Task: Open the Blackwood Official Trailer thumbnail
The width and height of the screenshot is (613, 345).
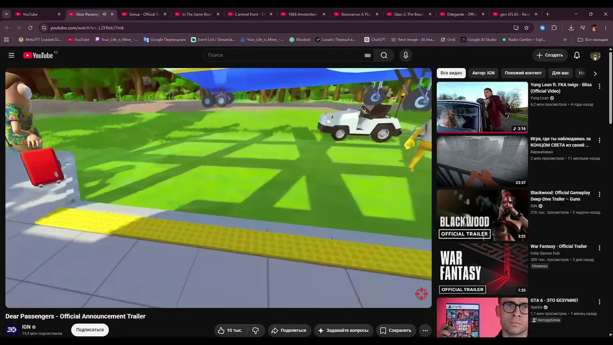Action: click(x=482, y=215)
